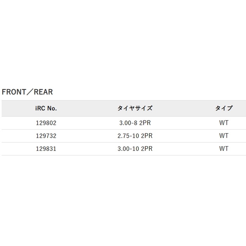Click the タイプ column header
The height and width of the screenshot is (246, 246).
pyautogui.click(x=224, y=108)
